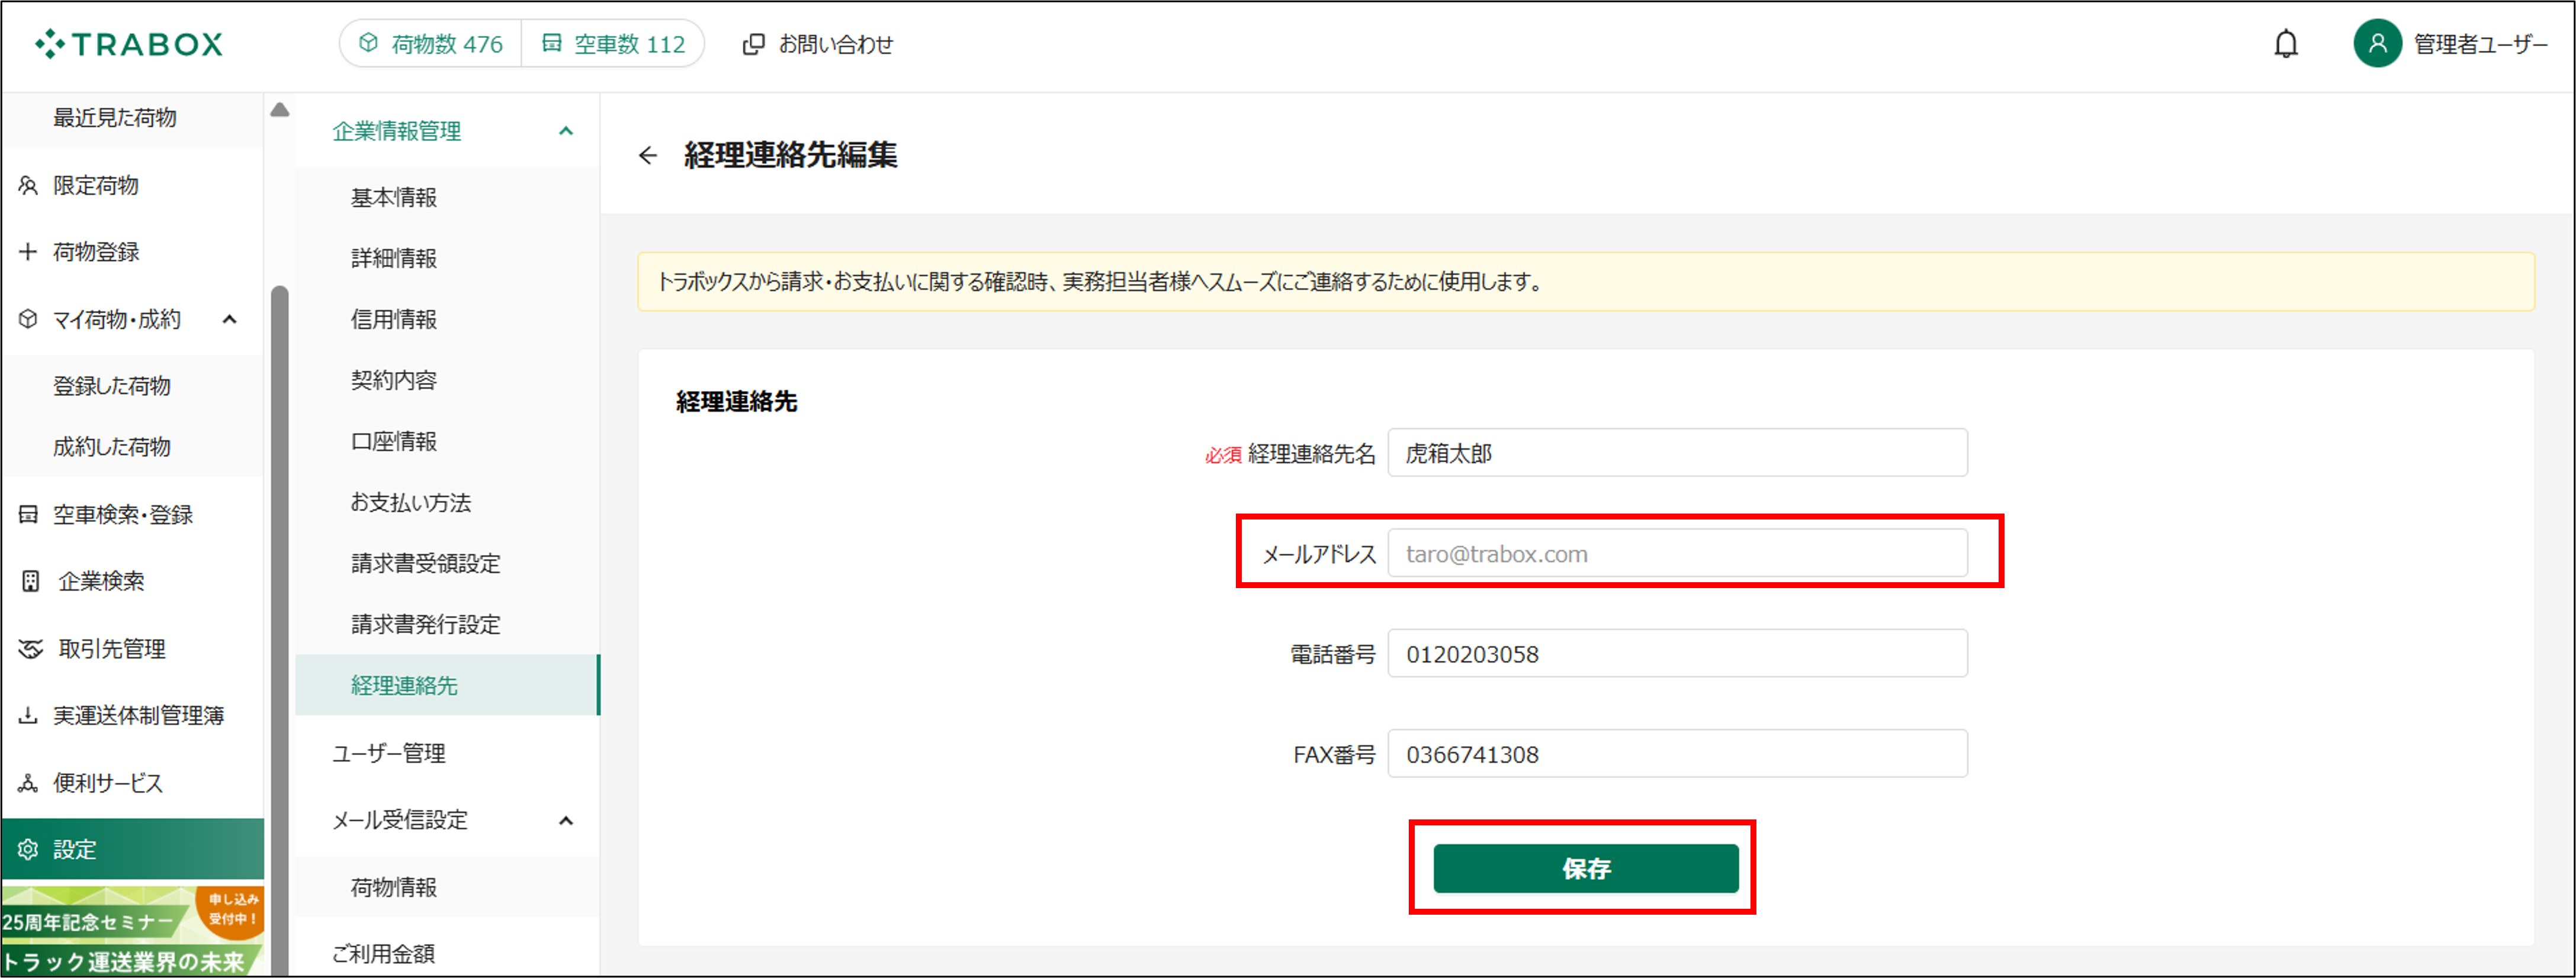This screenshot has width=2576, height=978.
Task: Click the 便利サービス icon
Action: tap(28, 783)
